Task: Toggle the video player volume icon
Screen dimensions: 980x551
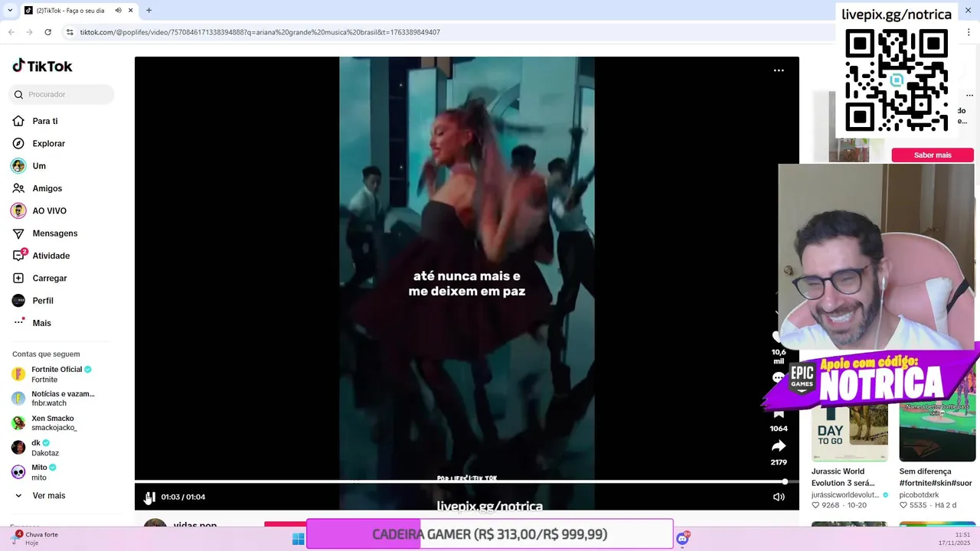Action: (779, 497)
